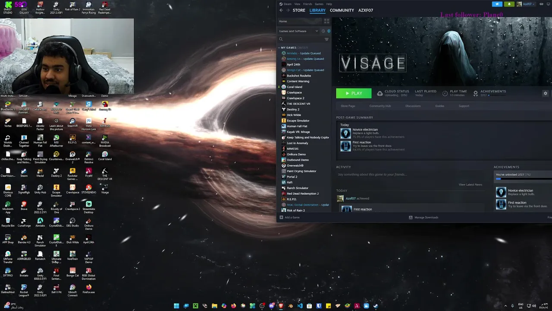This screenshot has width=552, height=311.
Task: Switch library to grid collections view
Action: [326, 21]
